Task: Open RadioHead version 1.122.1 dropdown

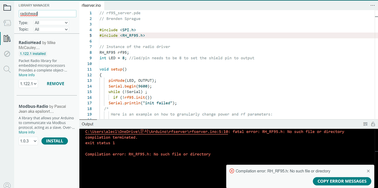Action: pos(28,84)
